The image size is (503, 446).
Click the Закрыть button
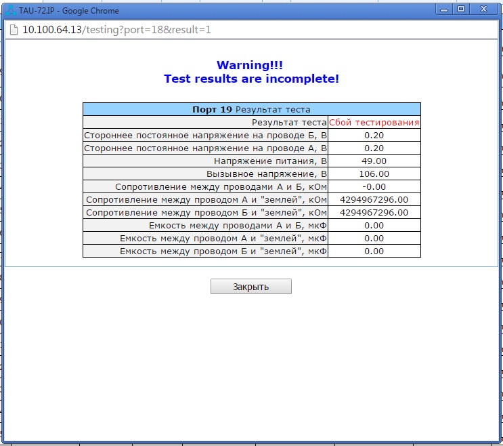tap(251, 287)
